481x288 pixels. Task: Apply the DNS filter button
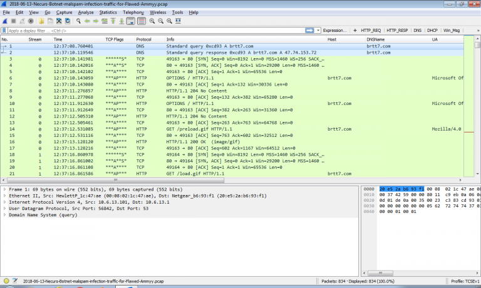pyautogui.click(x=417, y=31)
